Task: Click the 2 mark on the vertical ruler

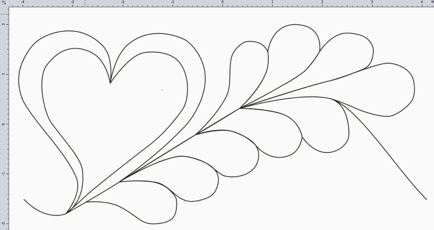Action: tap(2, 25)
